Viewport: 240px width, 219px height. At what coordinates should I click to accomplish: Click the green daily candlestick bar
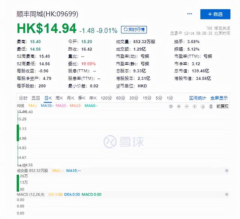click(18, 133)
